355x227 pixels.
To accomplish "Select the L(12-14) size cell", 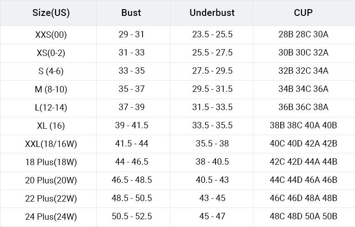I will [x=51, y=107].
